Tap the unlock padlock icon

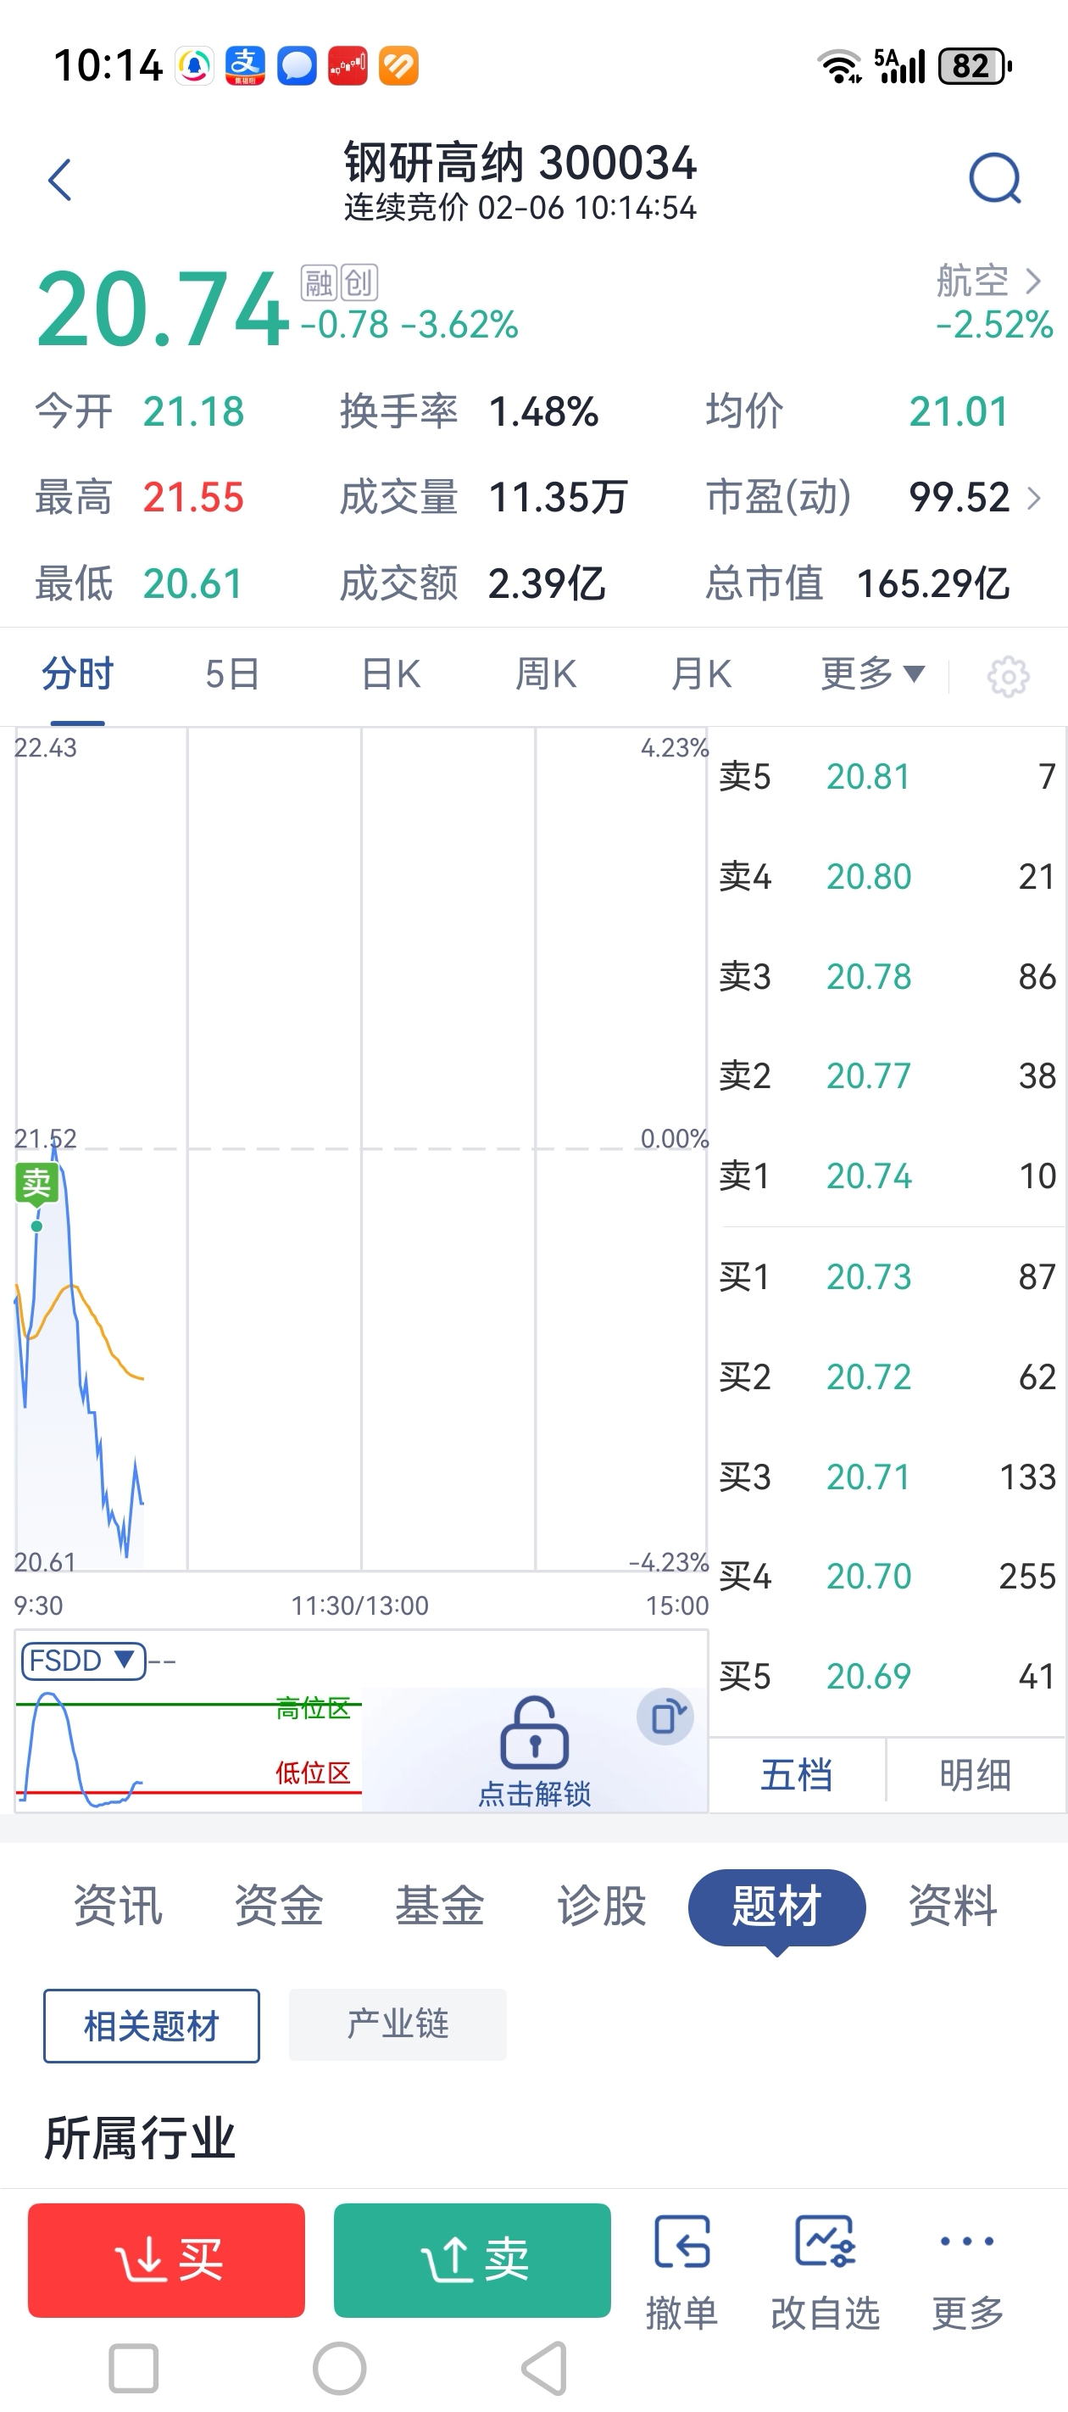coord(535,1734)
